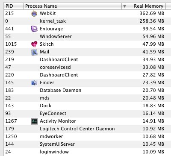The height and width of the screenshot is (156, 171).
Task: Click the Activity Monitor graph icon
Action: point(34,121)
